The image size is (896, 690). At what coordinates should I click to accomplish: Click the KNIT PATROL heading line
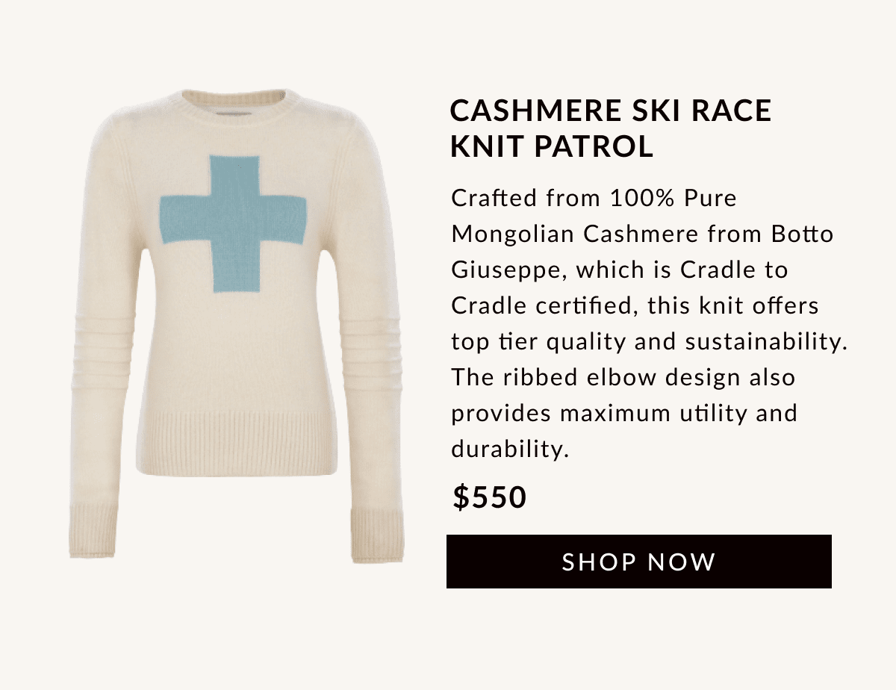coord(552,146)
